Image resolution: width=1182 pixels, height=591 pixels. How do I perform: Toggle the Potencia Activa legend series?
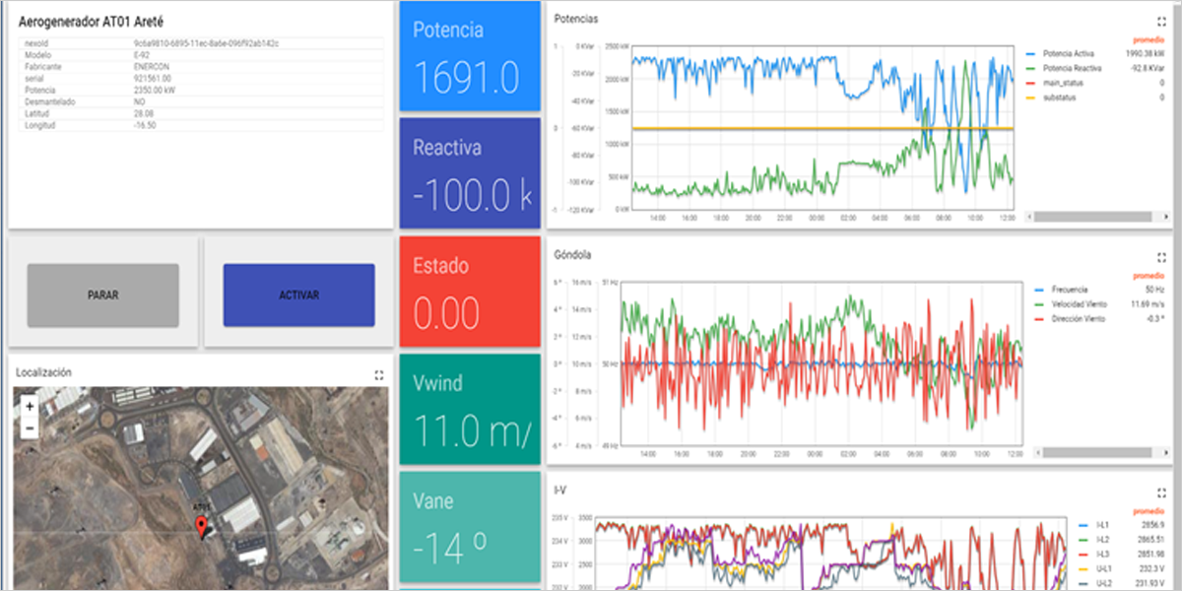pyautogui.click(x=1069, y=53)
